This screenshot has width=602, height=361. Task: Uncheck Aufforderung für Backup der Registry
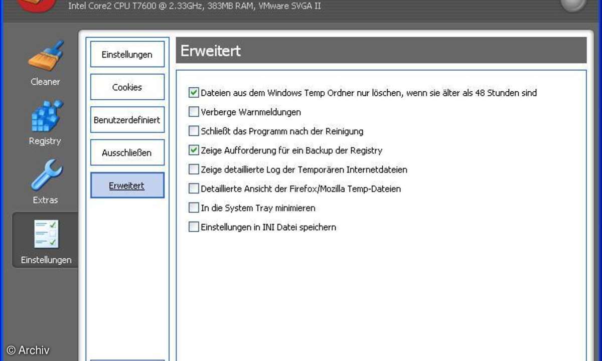tap(194, 150)
